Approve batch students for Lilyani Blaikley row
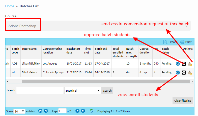The height and width of the screenshot is (116, 198). pos(184,64)
